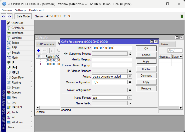Click the checkmark enable icon in CAPsMAN toolbar
Screen dimensions: 185x132
tap(52, 51)
